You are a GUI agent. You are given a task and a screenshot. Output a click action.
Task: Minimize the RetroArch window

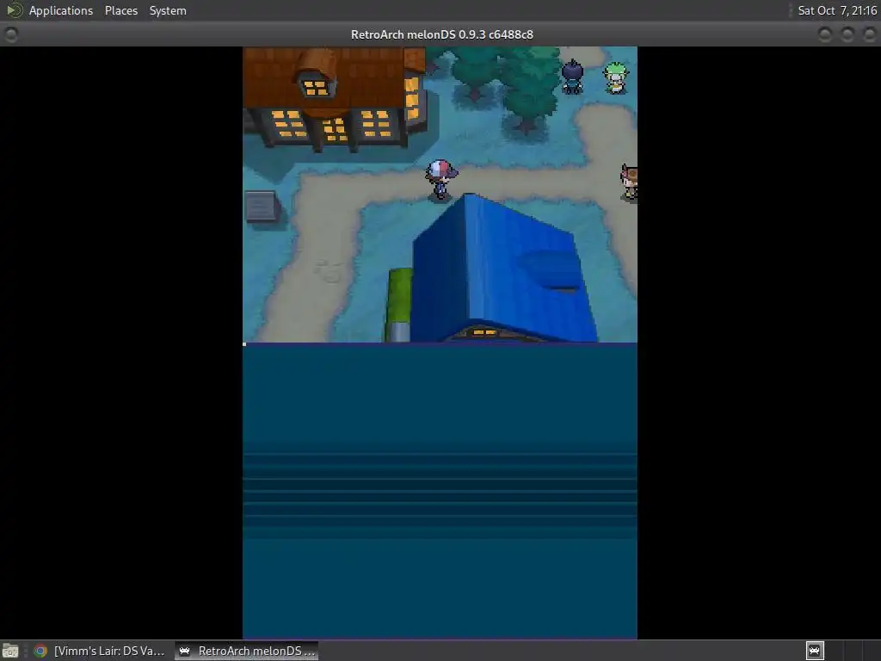point(825,34)
